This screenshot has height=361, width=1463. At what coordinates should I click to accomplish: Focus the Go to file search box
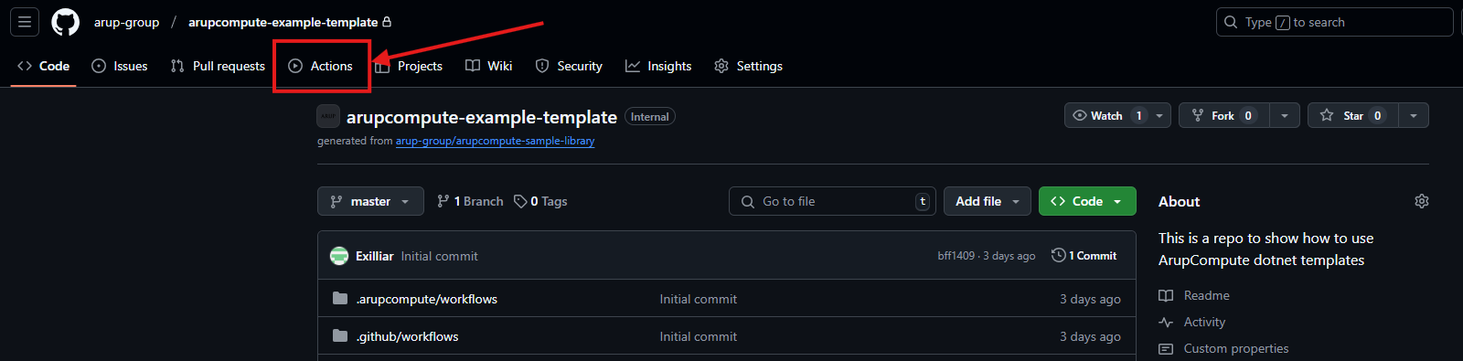[832, 201]
